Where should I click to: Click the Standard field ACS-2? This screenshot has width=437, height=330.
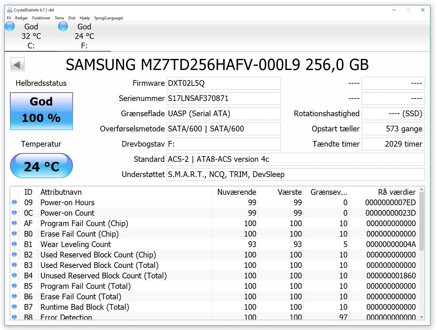click(x=296, y=159)
